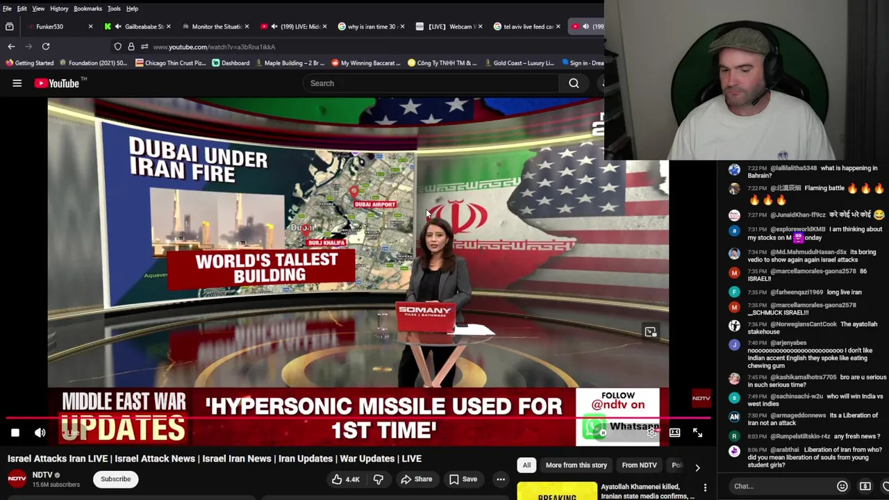Open the Help menu
Screen dimensions: 889x500
(132, 8)
